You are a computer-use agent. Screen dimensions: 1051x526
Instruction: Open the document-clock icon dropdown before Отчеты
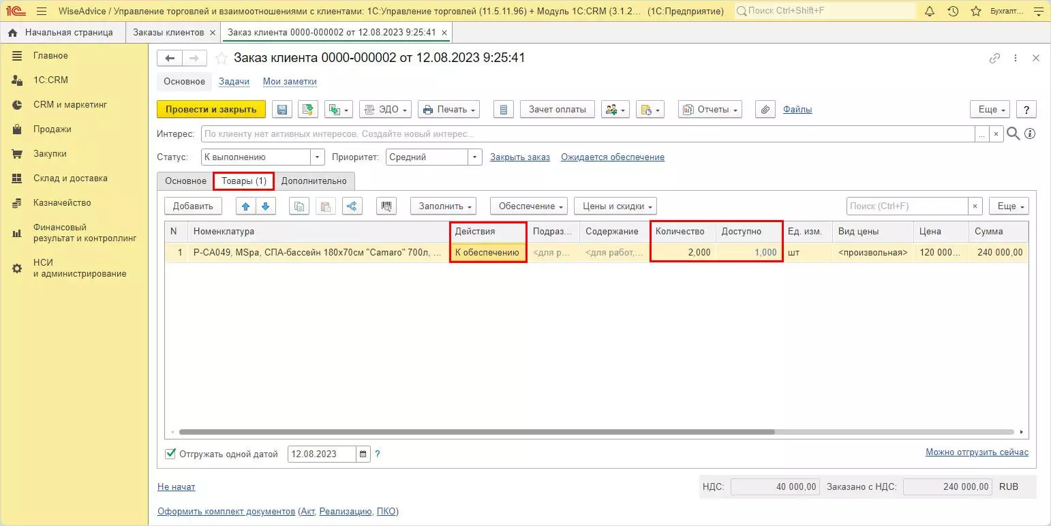650,109
